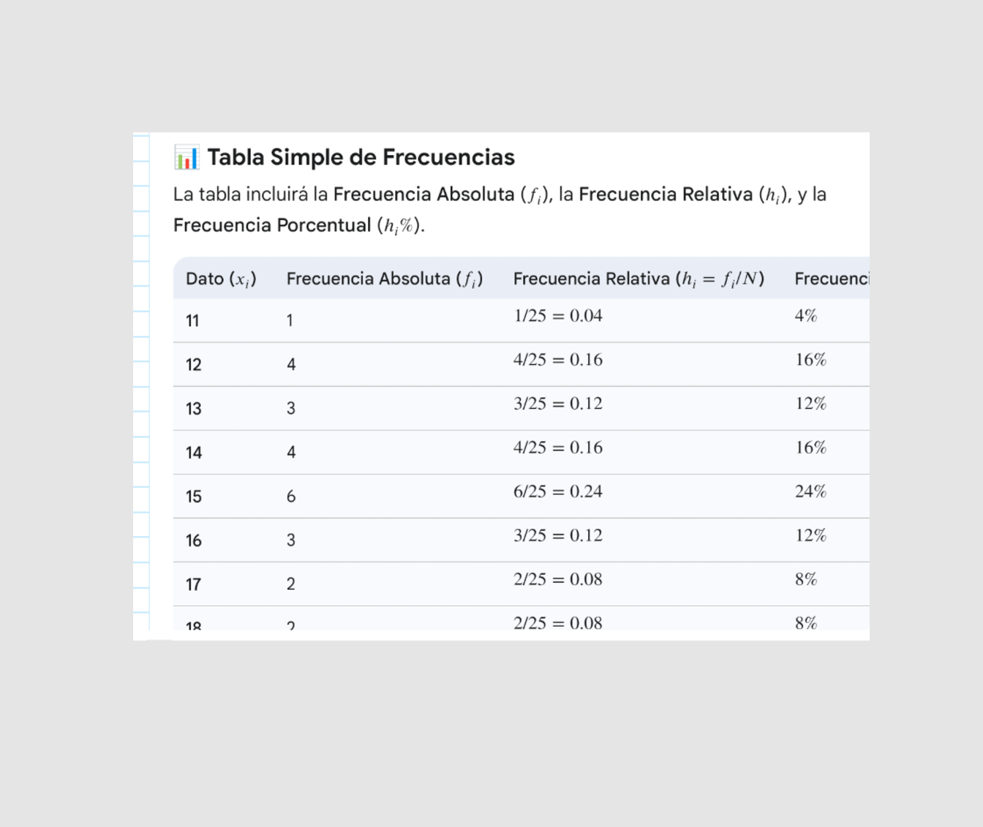
Task: Click the 24% percentage cell
Action: (810, 491)
